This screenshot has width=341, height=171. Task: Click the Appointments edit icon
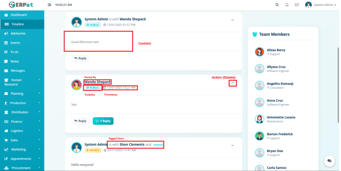[x=6, y=159]
